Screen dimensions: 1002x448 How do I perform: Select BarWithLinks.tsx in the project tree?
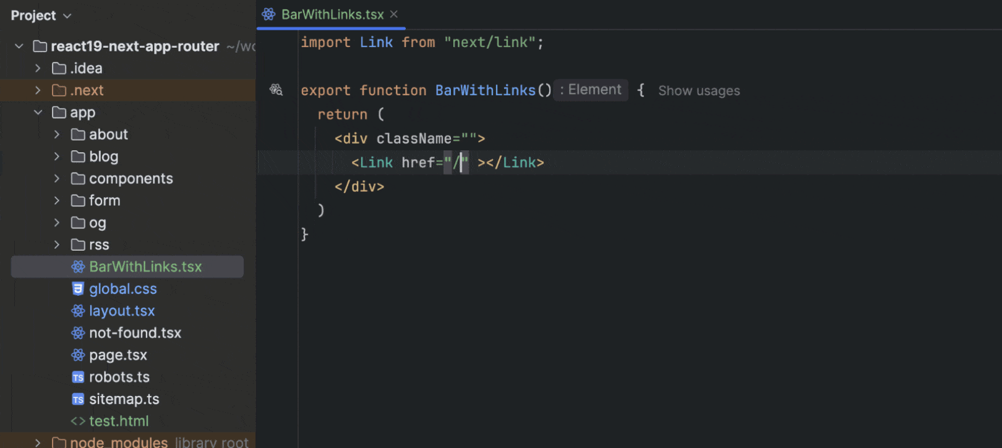[x=145, y=267]
